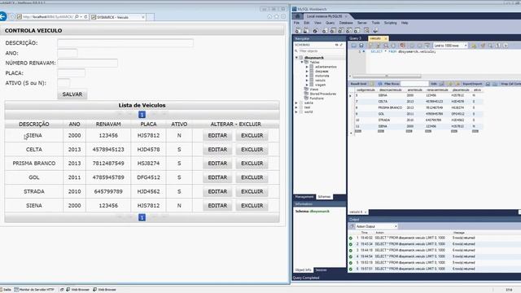Click the search table data toolbar icon
This screenshot has width=521, height=293.
(366, 31)
